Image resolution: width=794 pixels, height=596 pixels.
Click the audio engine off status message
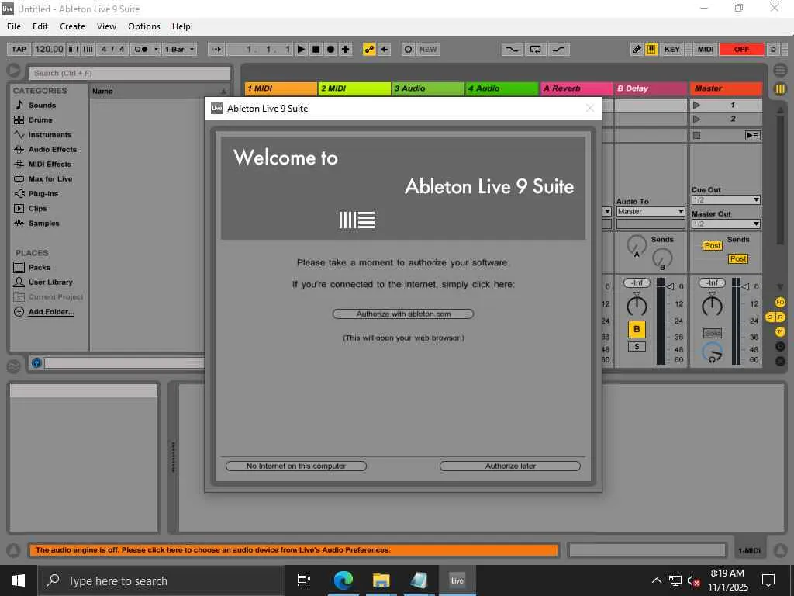294,550
